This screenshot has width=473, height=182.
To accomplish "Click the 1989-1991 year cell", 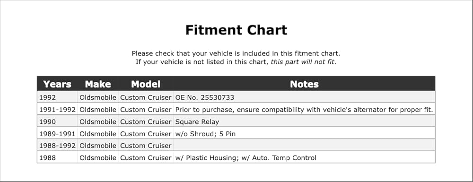I will (57, 134).
